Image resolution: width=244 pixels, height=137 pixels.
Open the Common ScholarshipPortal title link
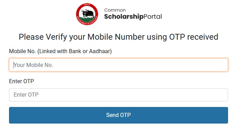[x=133, y=14]
